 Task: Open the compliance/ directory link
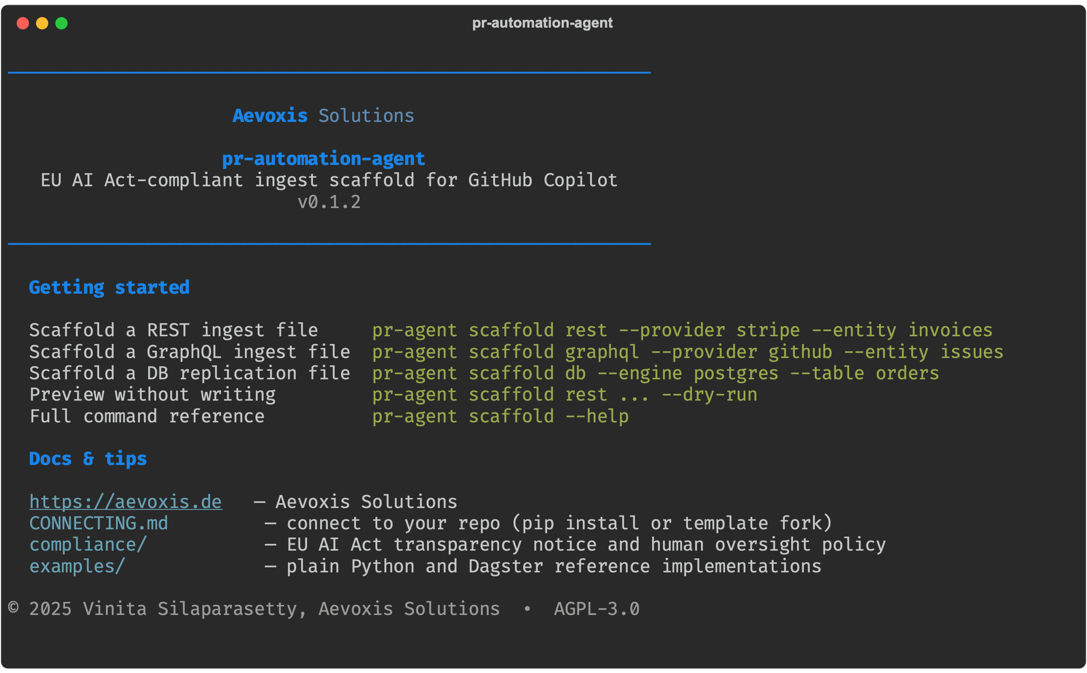(88, 544)
